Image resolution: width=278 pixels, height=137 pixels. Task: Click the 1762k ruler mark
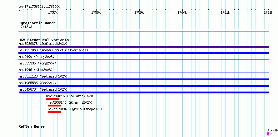tap(268, 12)
